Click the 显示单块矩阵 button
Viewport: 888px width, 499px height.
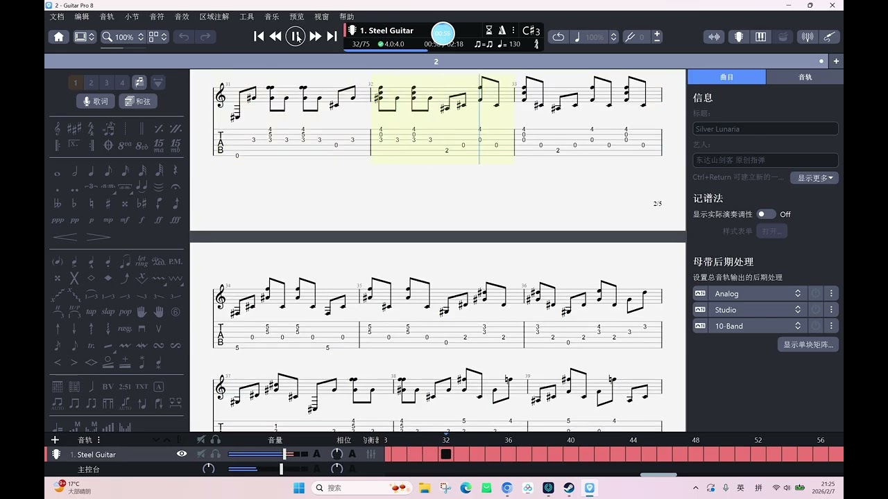[808, 344]
